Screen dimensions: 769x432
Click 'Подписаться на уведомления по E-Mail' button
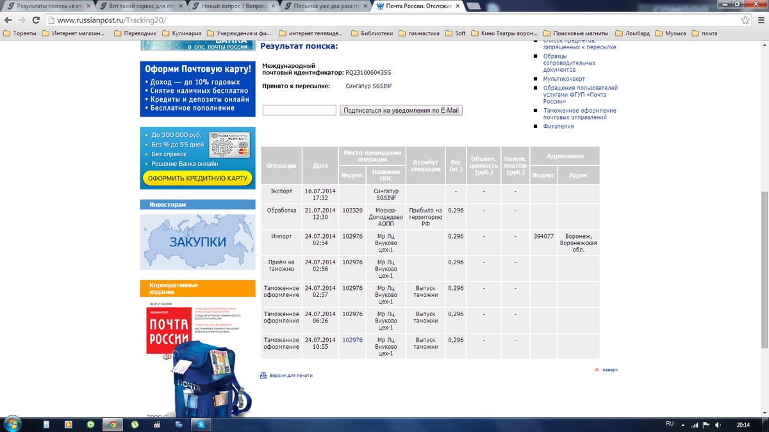pos(401,110)
